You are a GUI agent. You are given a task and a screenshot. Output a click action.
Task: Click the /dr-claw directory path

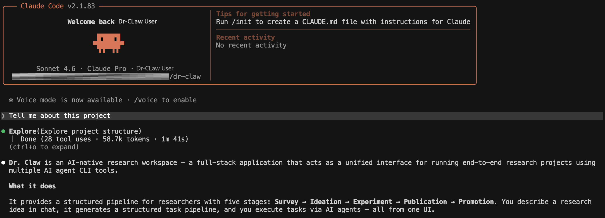click(185, 77)
